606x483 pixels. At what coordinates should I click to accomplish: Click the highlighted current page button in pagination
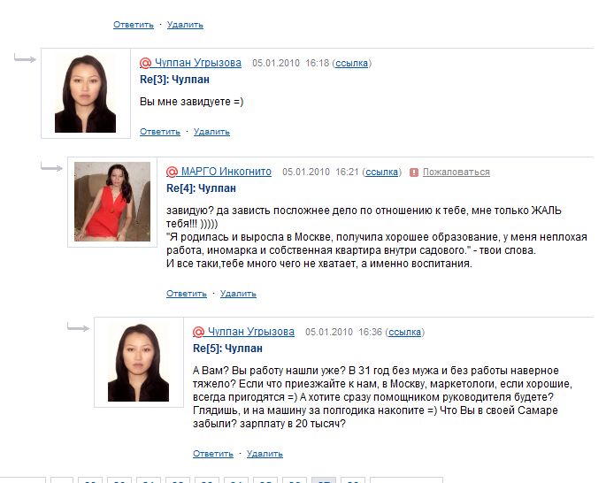[x=324, y=480]
